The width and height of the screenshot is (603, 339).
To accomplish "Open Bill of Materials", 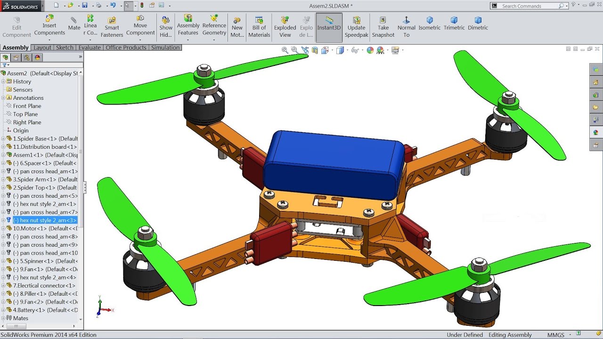I will [x=259, y=27].
